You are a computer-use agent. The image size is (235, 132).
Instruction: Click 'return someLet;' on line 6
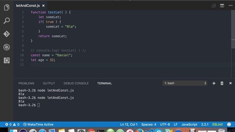(x=53, y=36)
